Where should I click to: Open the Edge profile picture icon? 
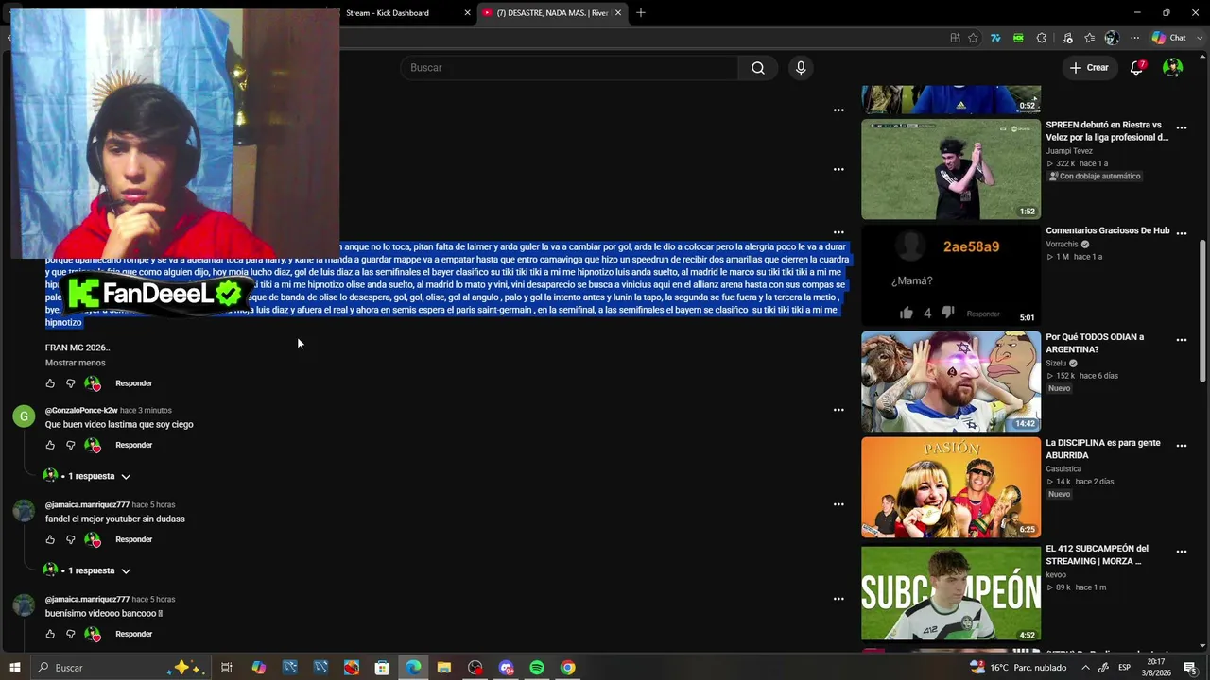tap(1112, 38)
